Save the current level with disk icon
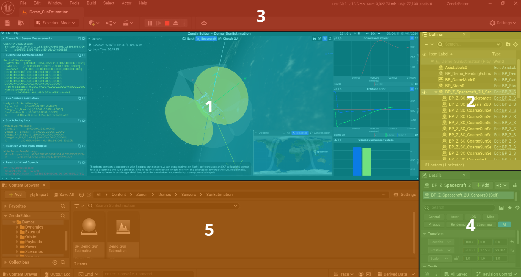This screenshot has width=521, height=277. (7, 23)
